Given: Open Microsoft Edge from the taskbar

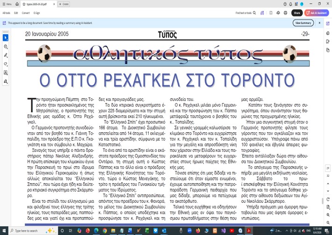Looking at the screenshot, I should point(96,230).
